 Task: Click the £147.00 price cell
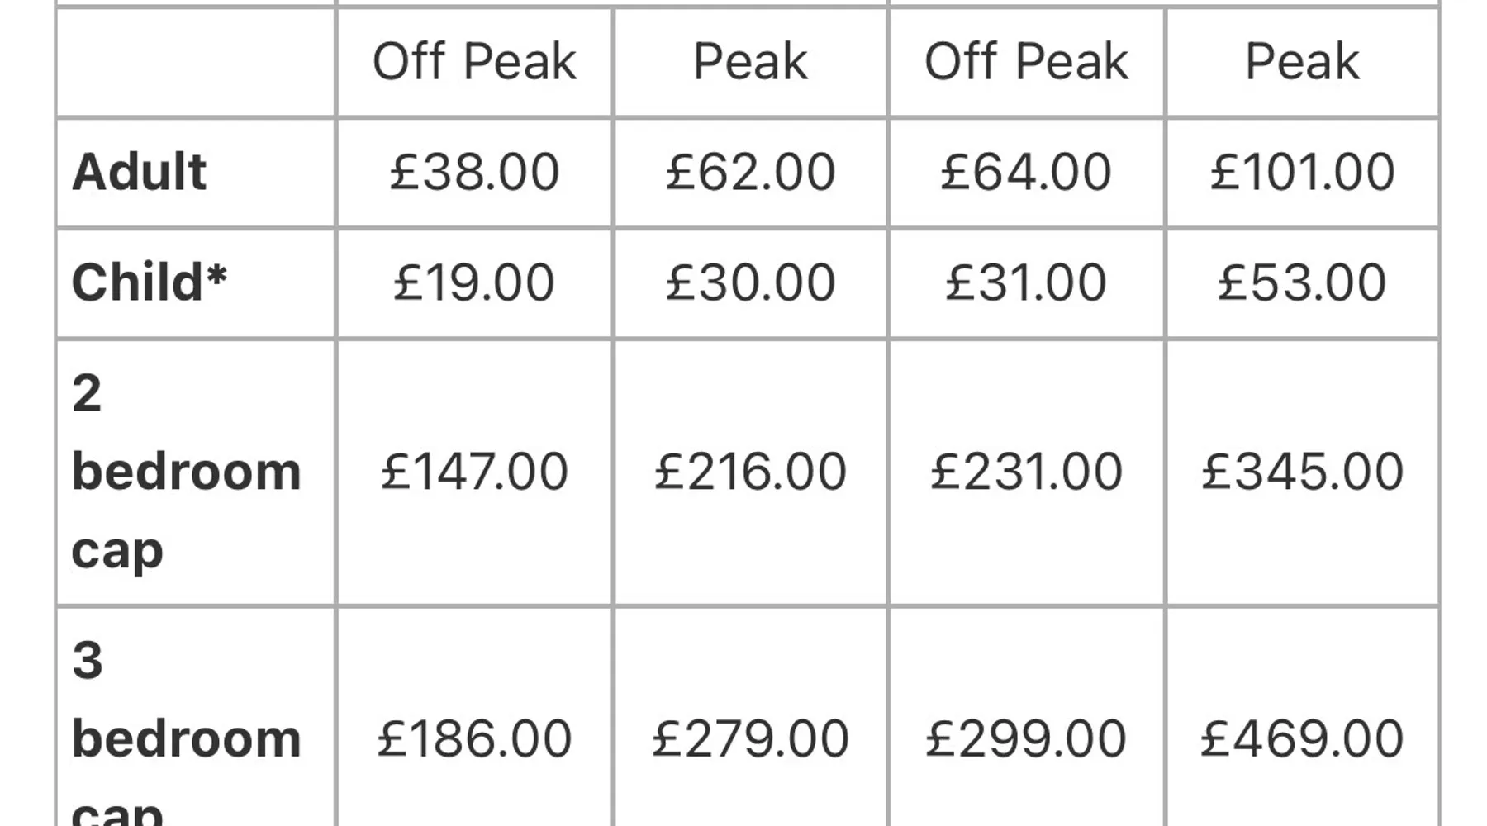click(x=474, y=472)
